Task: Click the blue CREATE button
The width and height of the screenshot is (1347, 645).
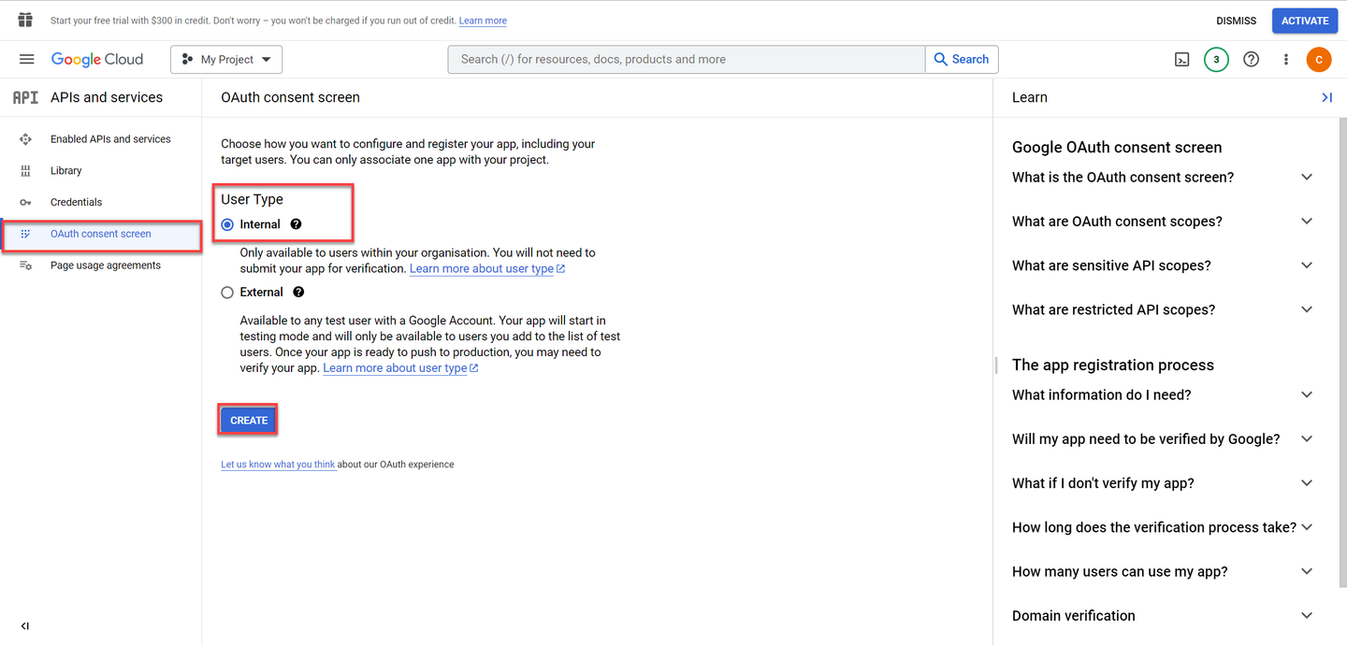Action: [249, 421]
